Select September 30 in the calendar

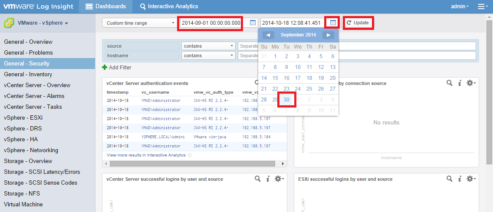tap(286, 100)
